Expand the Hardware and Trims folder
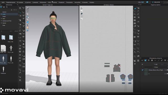 tap(1, 21)
